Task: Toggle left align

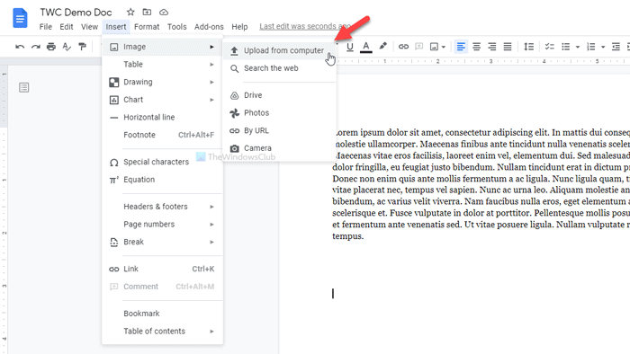Action: 461,47
